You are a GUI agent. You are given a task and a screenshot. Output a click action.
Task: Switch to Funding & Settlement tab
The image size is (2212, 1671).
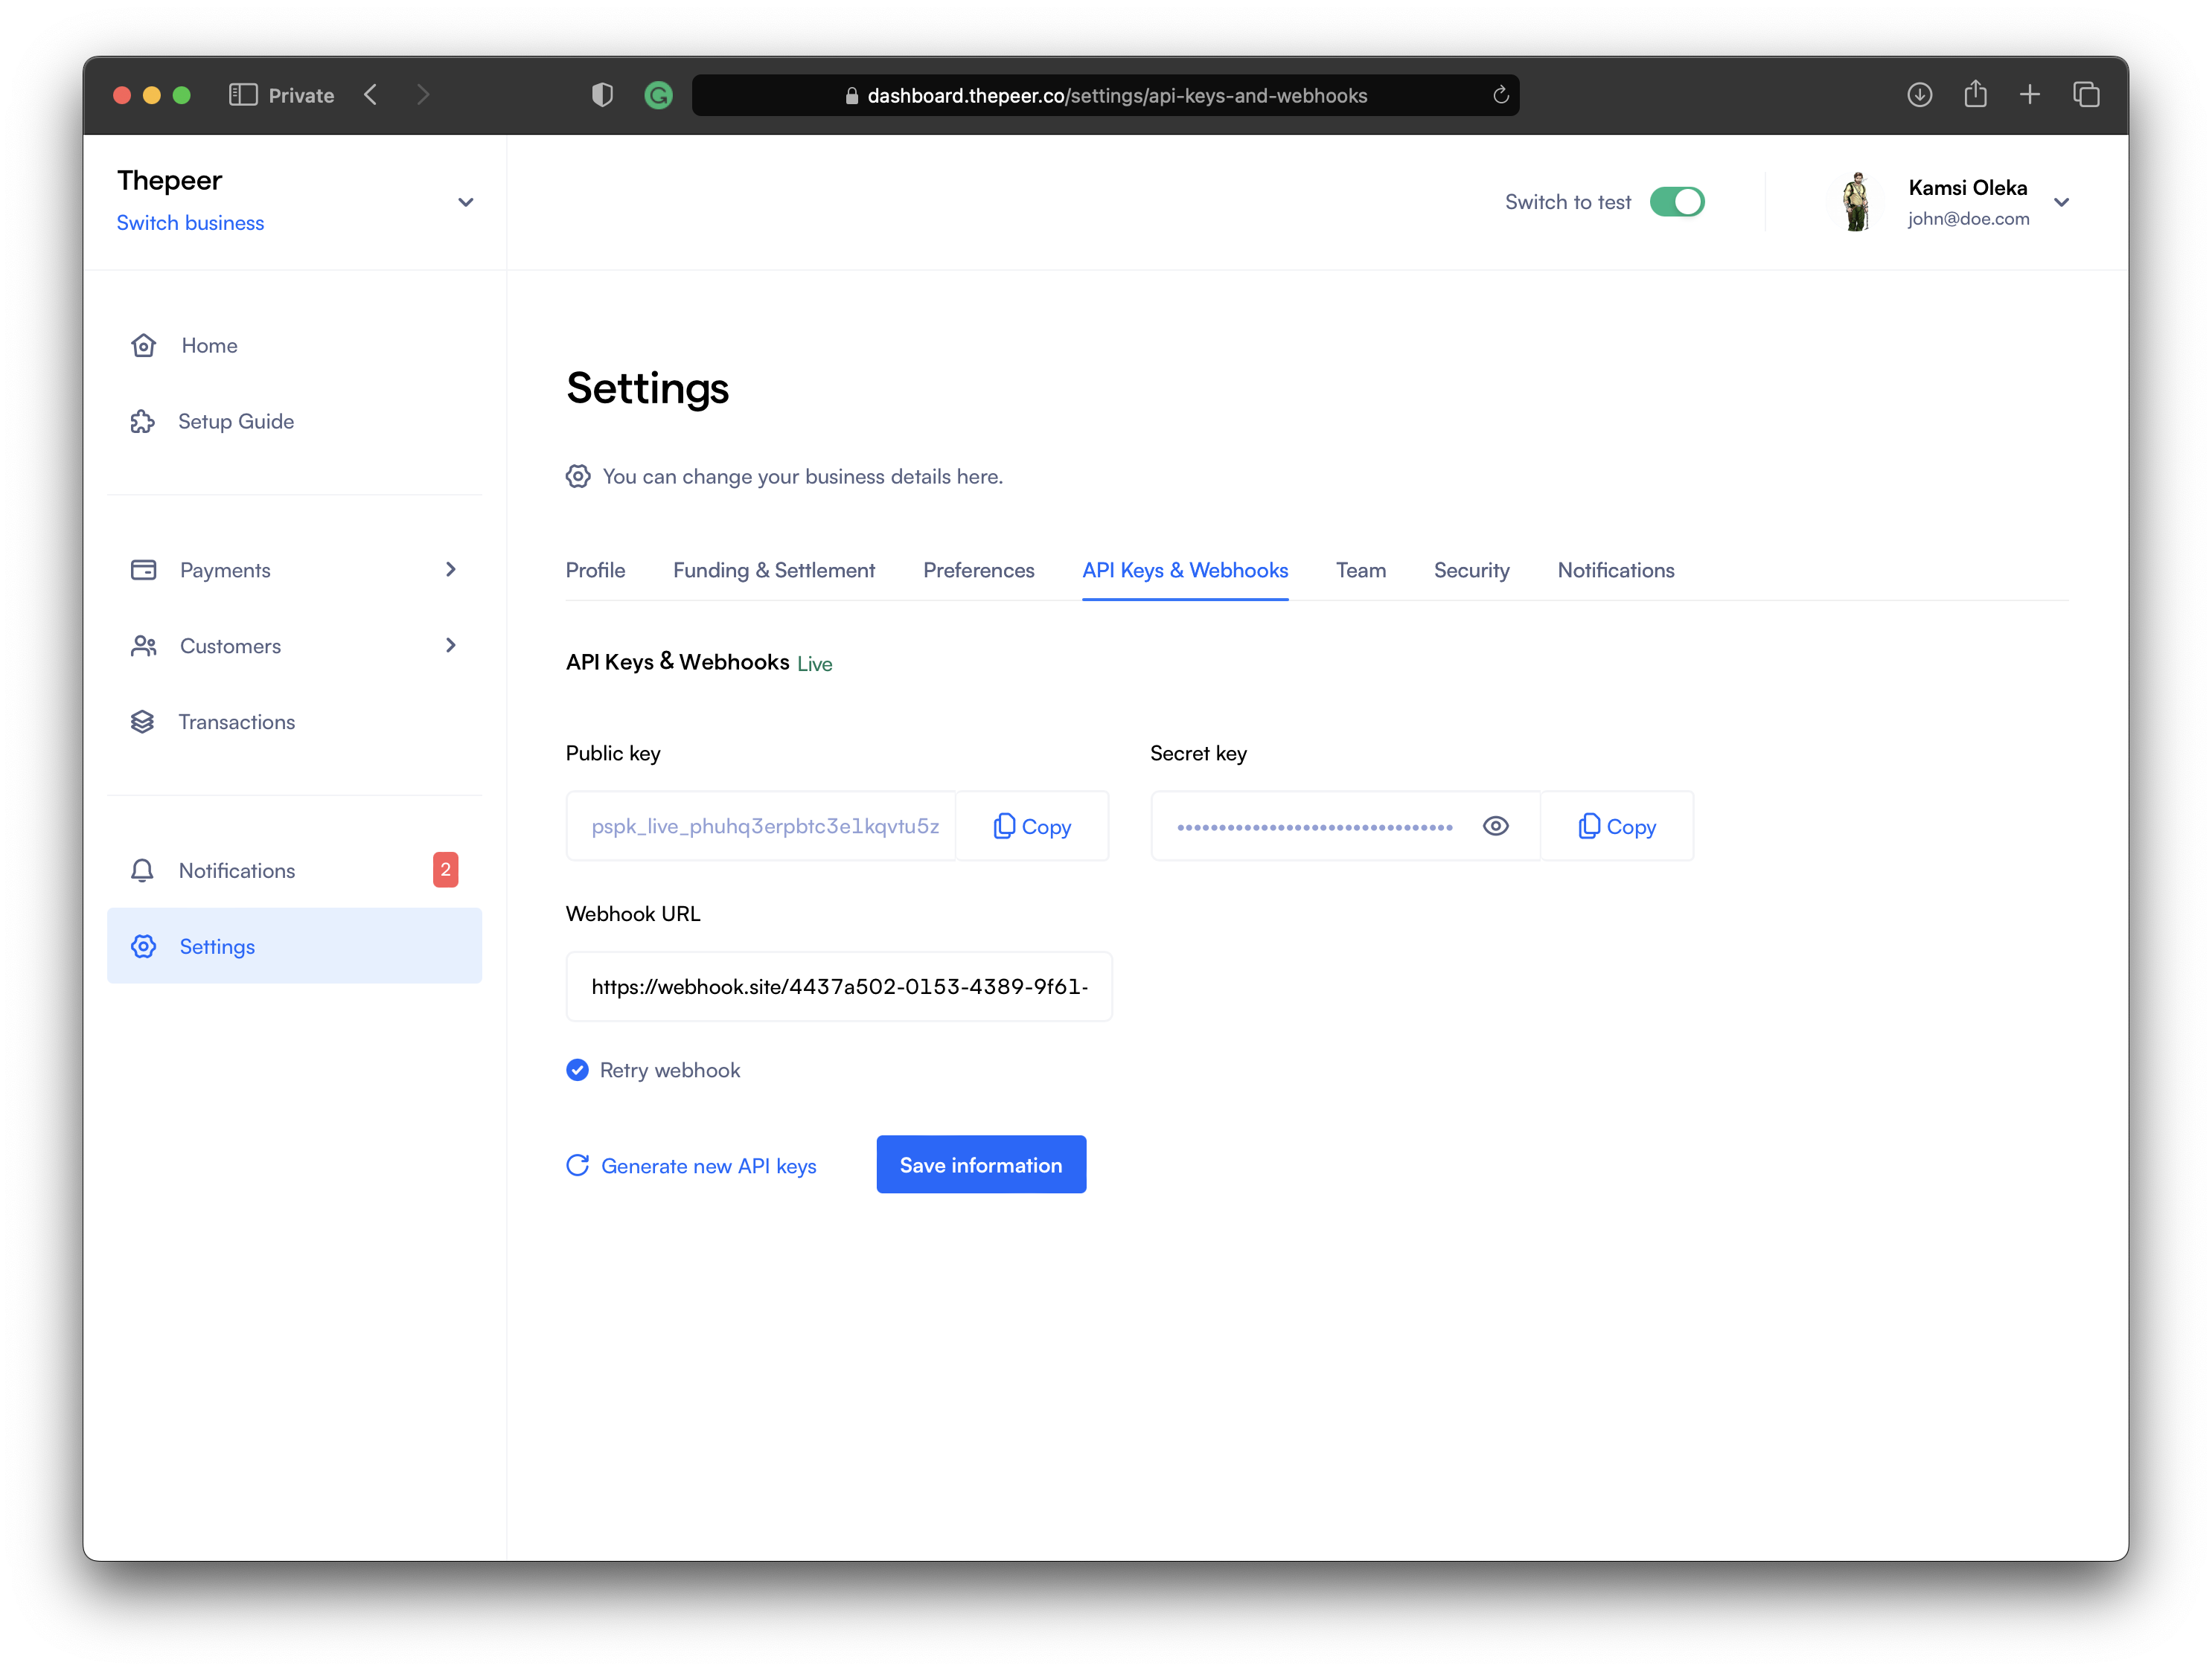tap(774, 571)
